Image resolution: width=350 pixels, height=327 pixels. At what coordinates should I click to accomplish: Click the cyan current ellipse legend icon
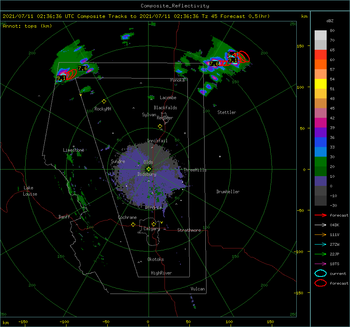(x=320, y=273)
